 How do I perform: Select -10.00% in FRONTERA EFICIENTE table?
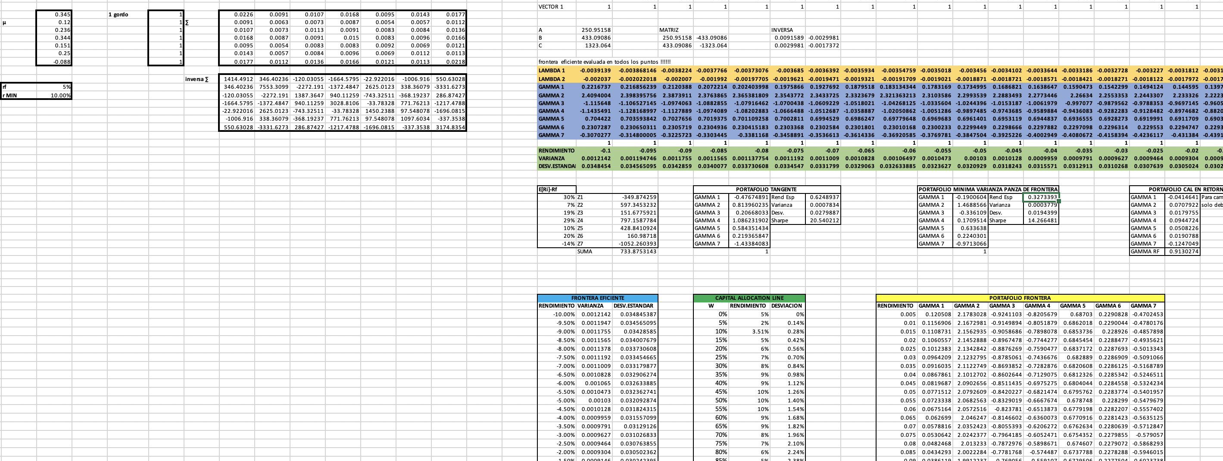pyautogui.click(x=557, y=314)
